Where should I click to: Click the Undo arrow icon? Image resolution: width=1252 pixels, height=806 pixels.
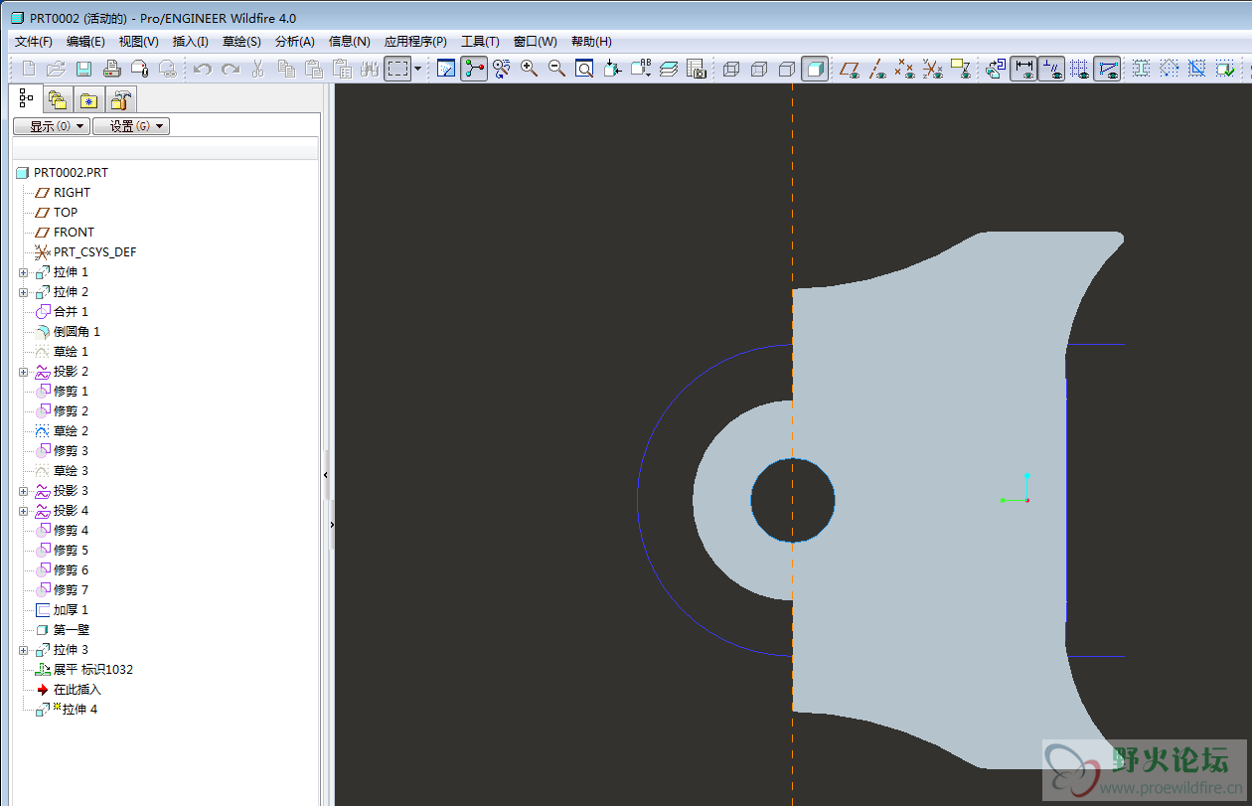(203, 69)
